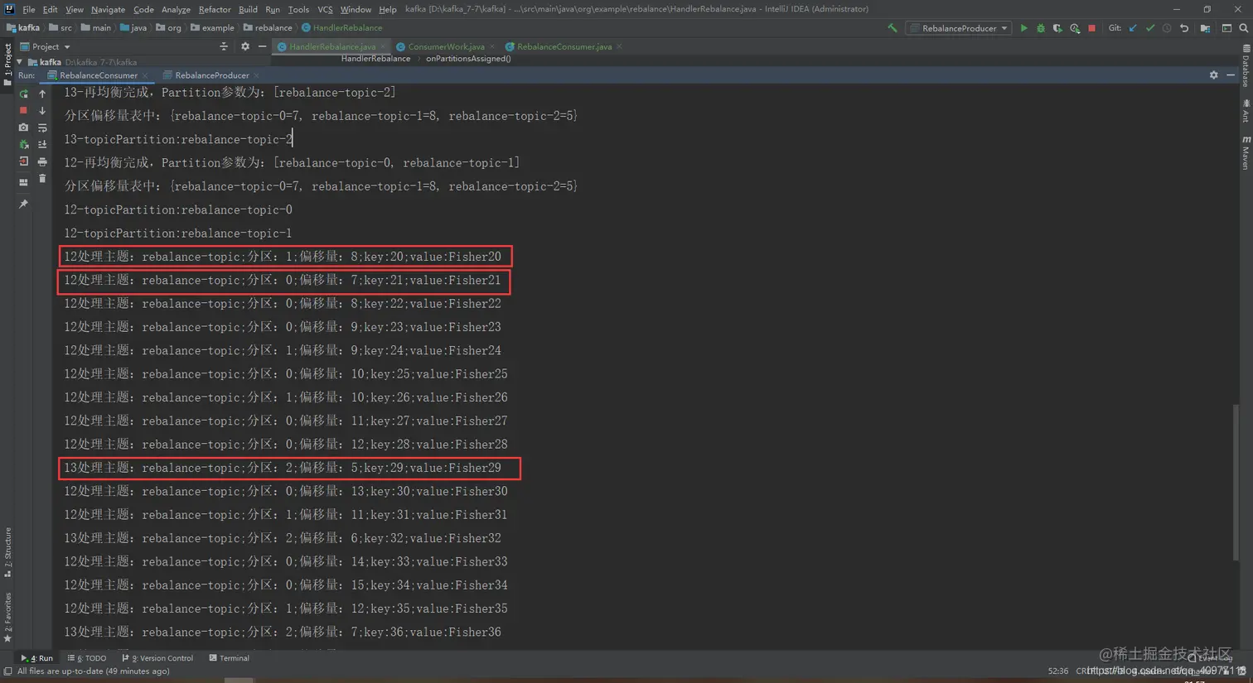Open the Ant side panel
This screenshot has height=683, width=1253.
tap(1246, 111)
